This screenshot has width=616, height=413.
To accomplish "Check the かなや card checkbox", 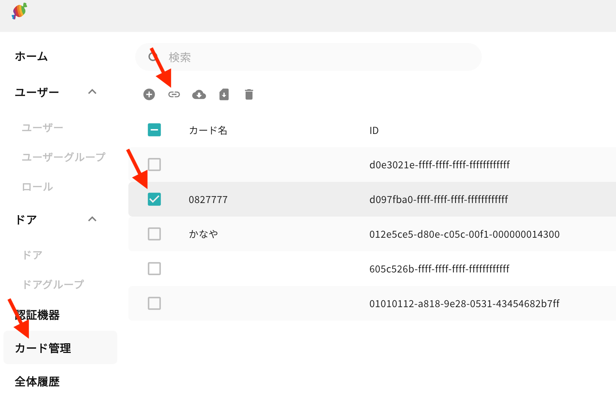I will (x=154, y=234).
